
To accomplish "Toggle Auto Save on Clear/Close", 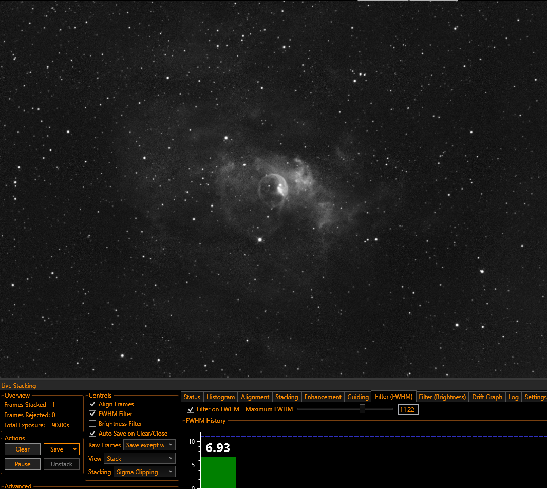I will click(92, 434).
